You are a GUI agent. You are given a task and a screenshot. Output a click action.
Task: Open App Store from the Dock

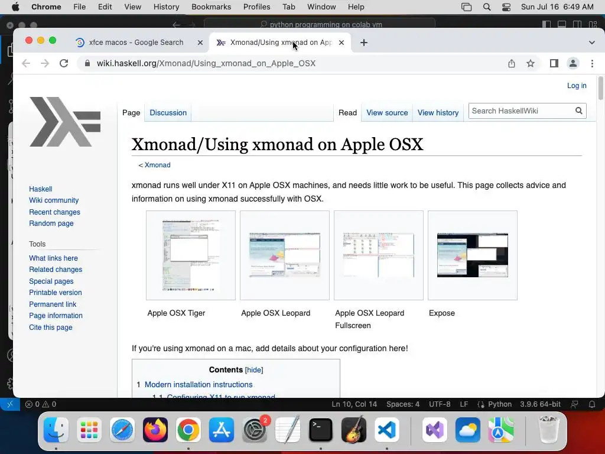click(222, 430)
